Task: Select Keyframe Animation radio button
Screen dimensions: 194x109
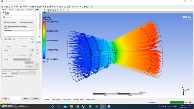Action: tap(20, 22)
